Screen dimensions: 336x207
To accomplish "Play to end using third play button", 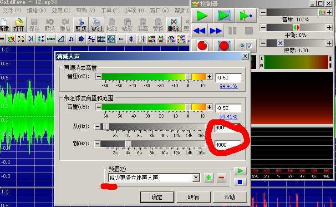I will (246, 15).
